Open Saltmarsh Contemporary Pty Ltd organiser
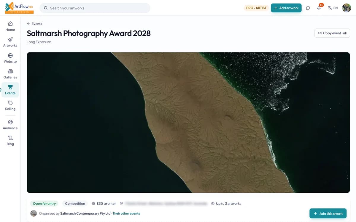This screenshot has width=356, height=222. [85, 213]
